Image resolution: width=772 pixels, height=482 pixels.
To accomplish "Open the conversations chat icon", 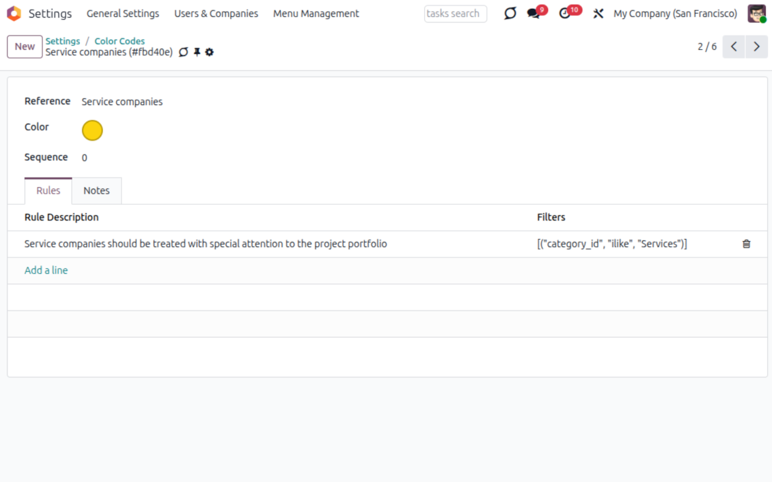I will pos(534,14).
